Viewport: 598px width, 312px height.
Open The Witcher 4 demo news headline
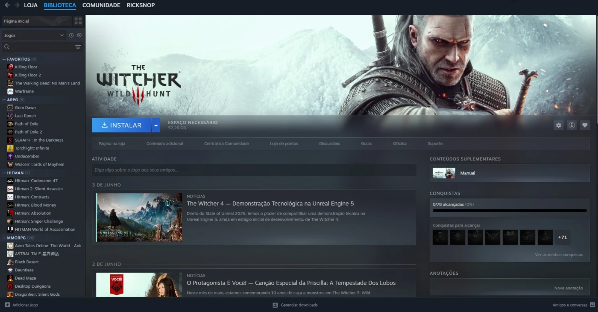270,204
